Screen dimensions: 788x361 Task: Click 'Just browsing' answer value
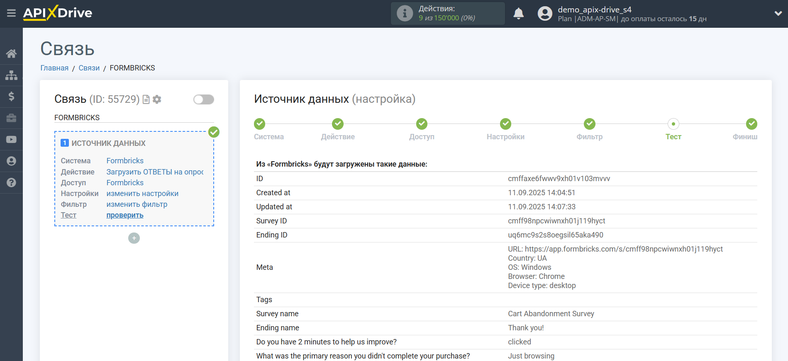[x=531, y=356]
